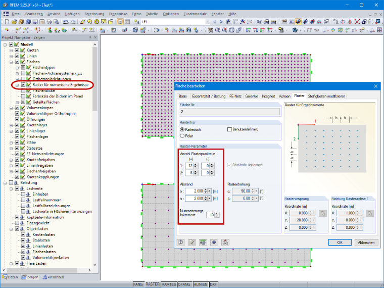Toggle the Belastung checkbox

(x=11, y=183)
